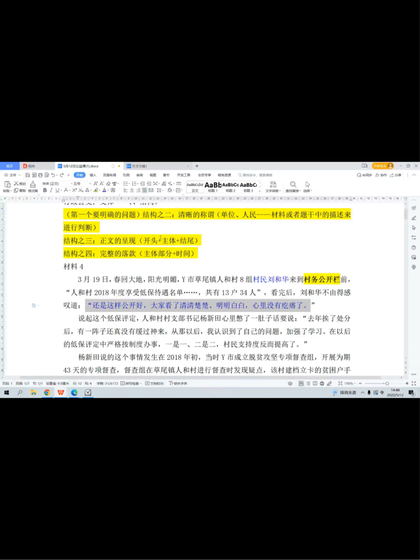Toggle spell check in status bar
This screenshot has height=560, width=420.
[x=132, y=383]
